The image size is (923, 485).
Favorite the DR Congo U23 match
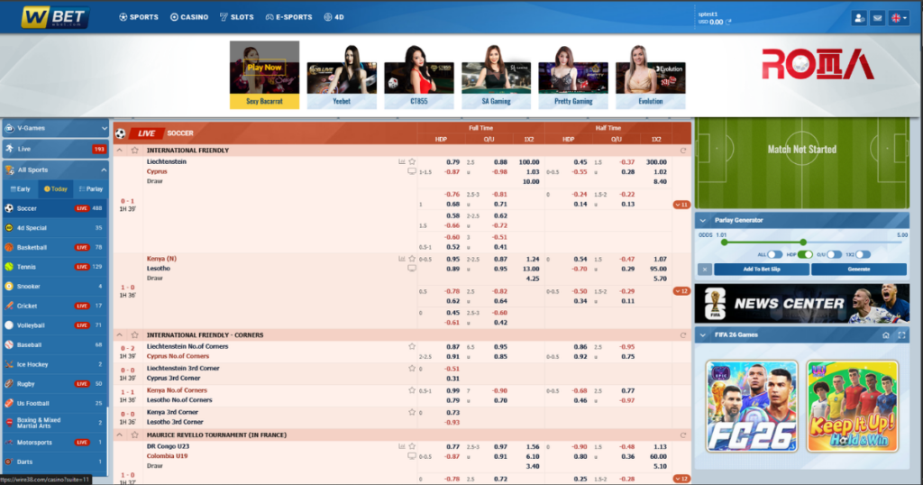tap(412, 446)
